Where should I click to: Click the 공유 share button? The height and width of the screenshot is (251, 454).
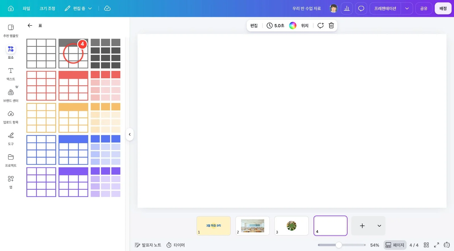[424, 9]
